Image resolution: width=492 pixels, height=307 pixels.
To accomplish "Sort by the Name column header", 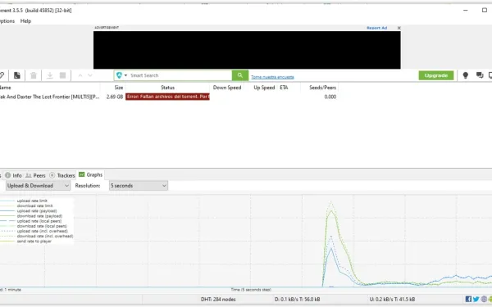I will pyautogui.click(x=6, y=88).
